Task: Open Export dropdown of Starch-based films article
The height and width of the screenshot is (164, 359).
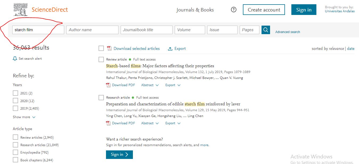Action: (173, 85)
